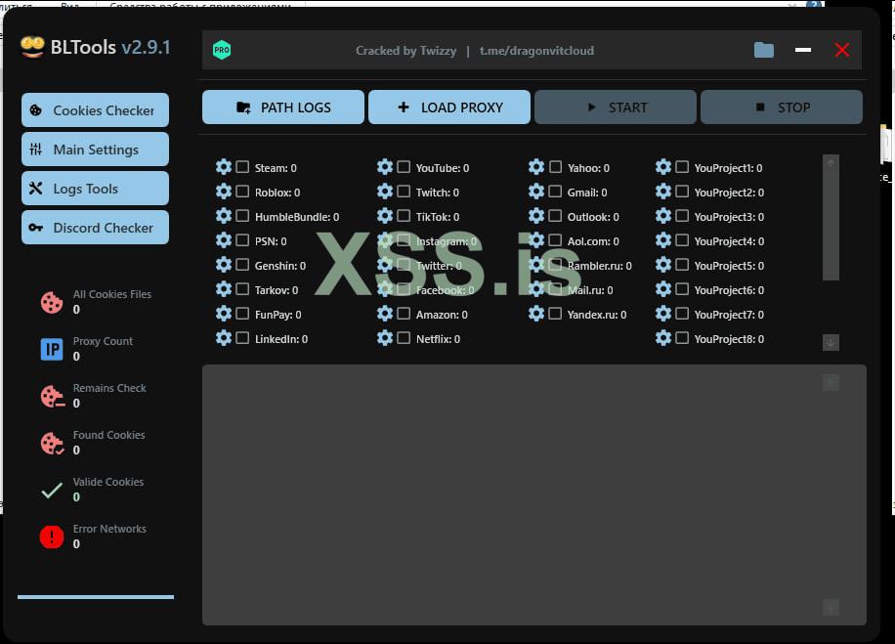Toggle the Yahoo checkbox
Viewport: 895px width, 644px height.
[x=555, y=167]
